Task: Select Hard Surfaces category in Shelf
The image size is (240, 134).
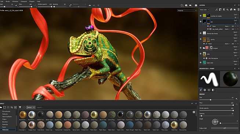Action: coord(7,116)
